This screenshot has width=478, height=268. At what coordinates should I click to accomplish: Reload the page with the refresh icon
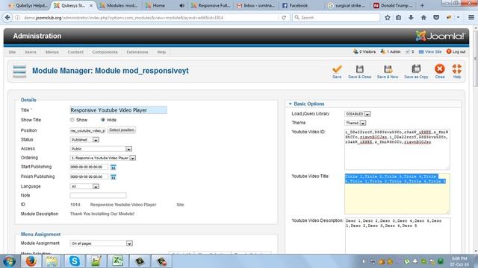coord(284,18)
